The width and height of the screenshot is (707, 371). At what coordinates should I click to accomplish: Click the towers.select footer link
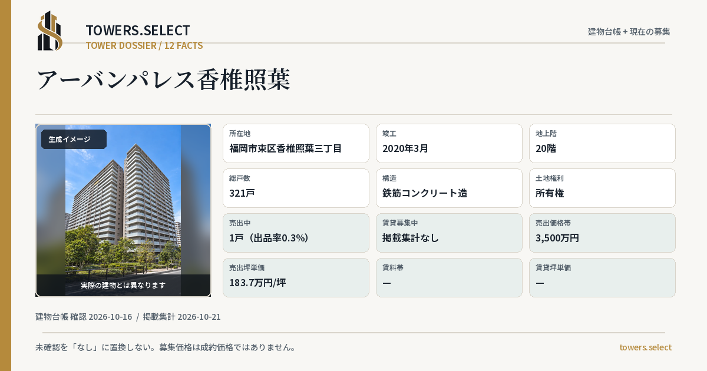(645, 347)
